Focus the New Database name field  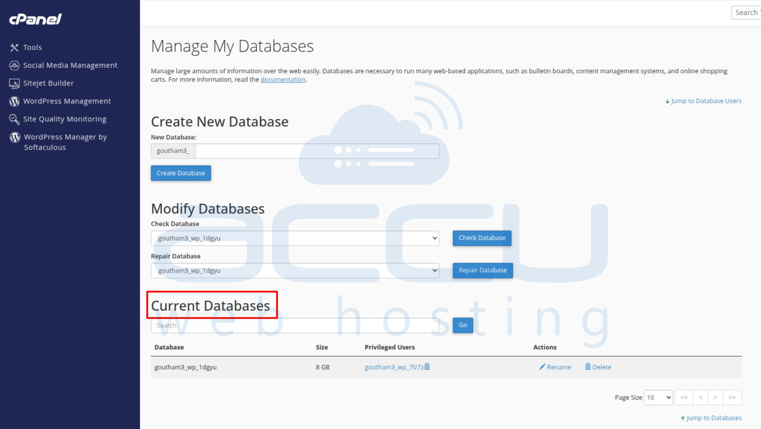click(x=317, y=151)
